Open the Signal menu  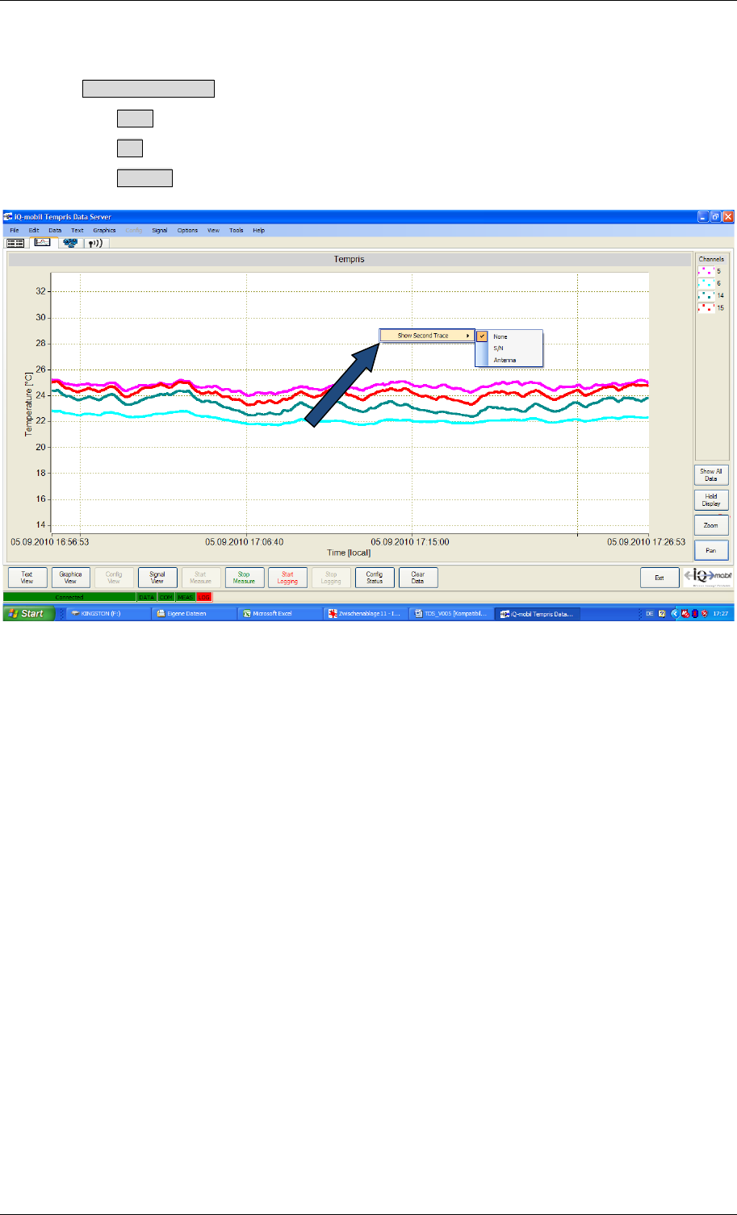pyautogui.click(x=160, y=230)
